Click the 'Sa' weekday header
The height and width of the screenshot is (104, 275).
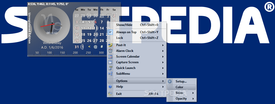[114, 10]
